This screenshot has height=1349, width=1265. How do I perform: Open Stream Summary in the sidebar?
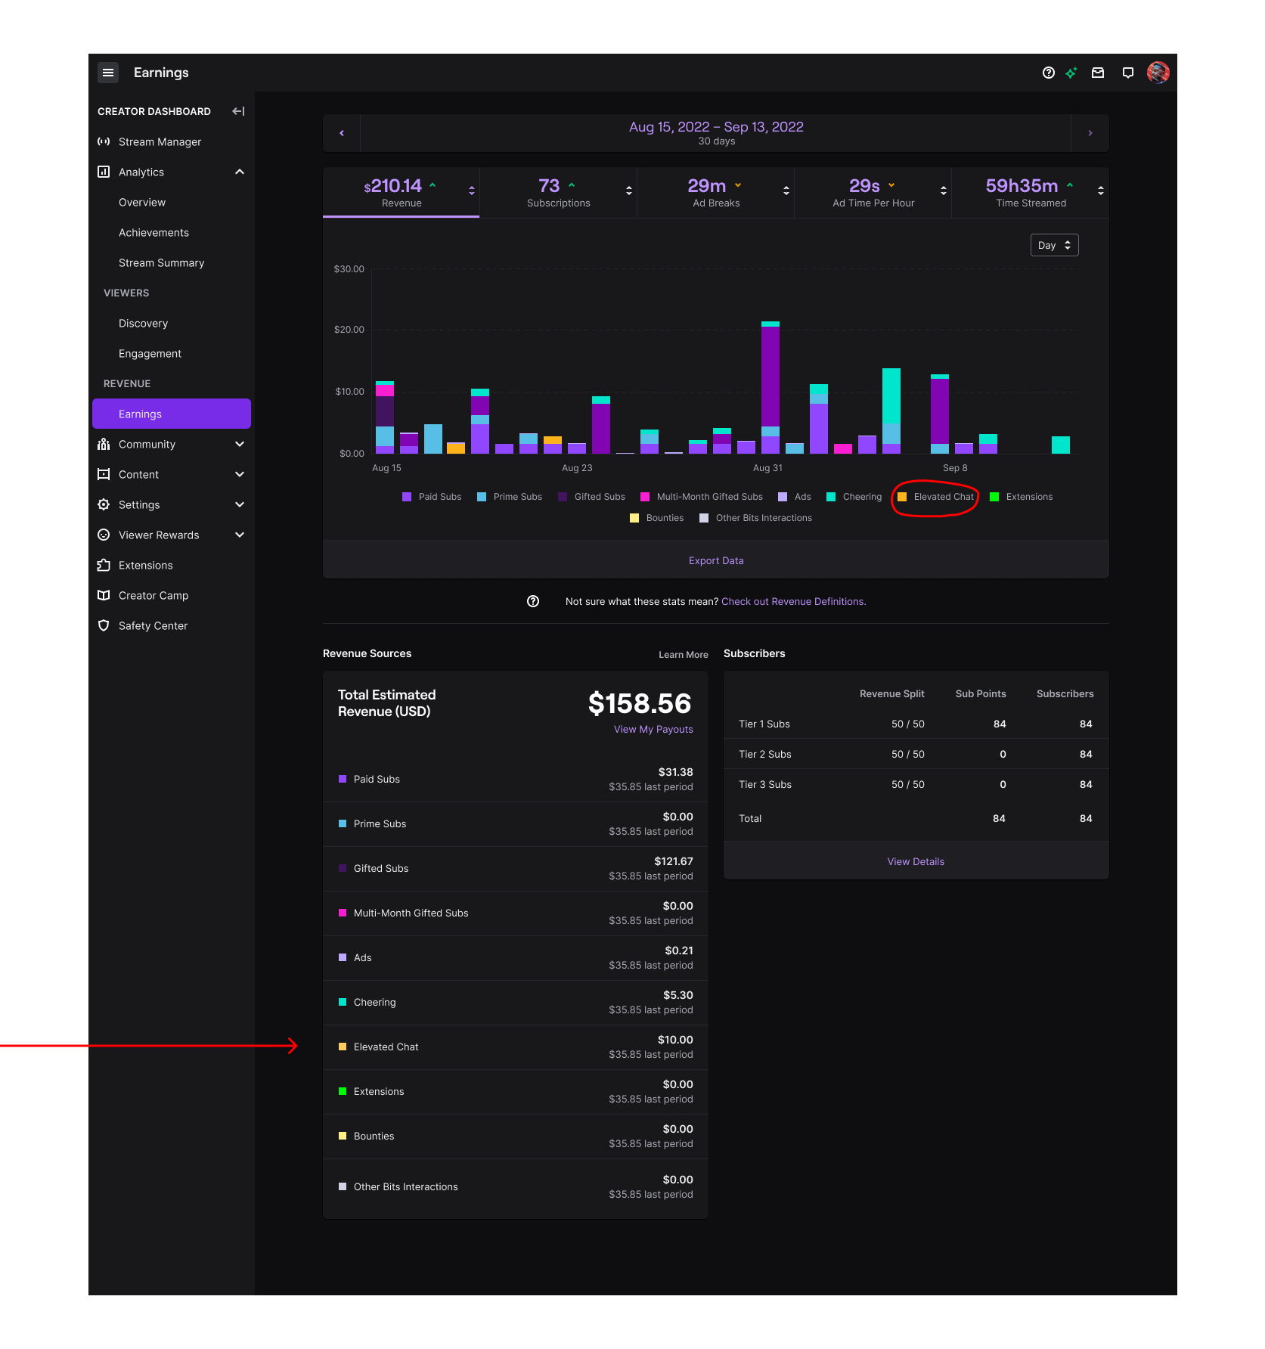(161, 262)
